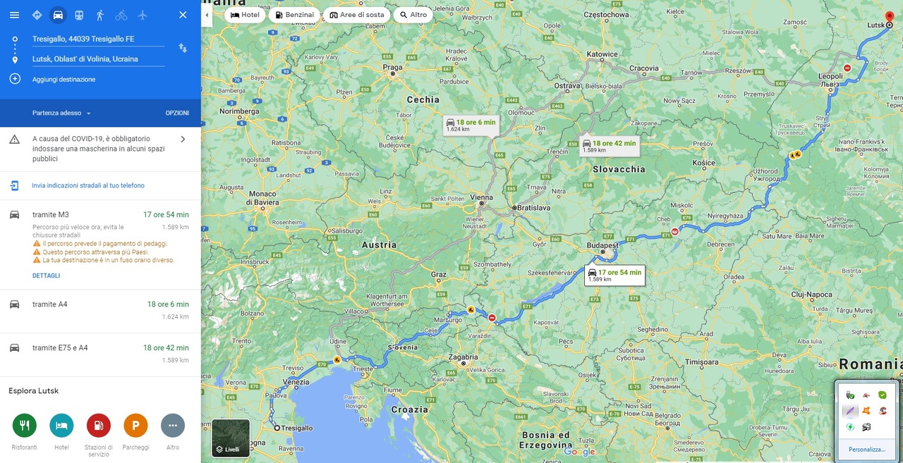This screenshot has width=903, height=463.
Task: Select public transit travel mode icon
Action: tap(79, 15)
